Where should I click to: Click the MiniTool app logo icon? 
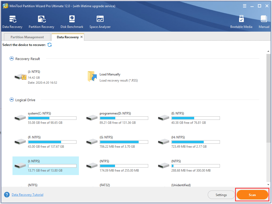tap(5, 6)
